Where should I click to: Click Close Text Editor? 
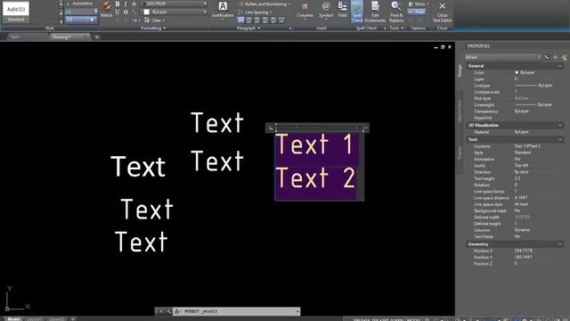pos(442,12)
